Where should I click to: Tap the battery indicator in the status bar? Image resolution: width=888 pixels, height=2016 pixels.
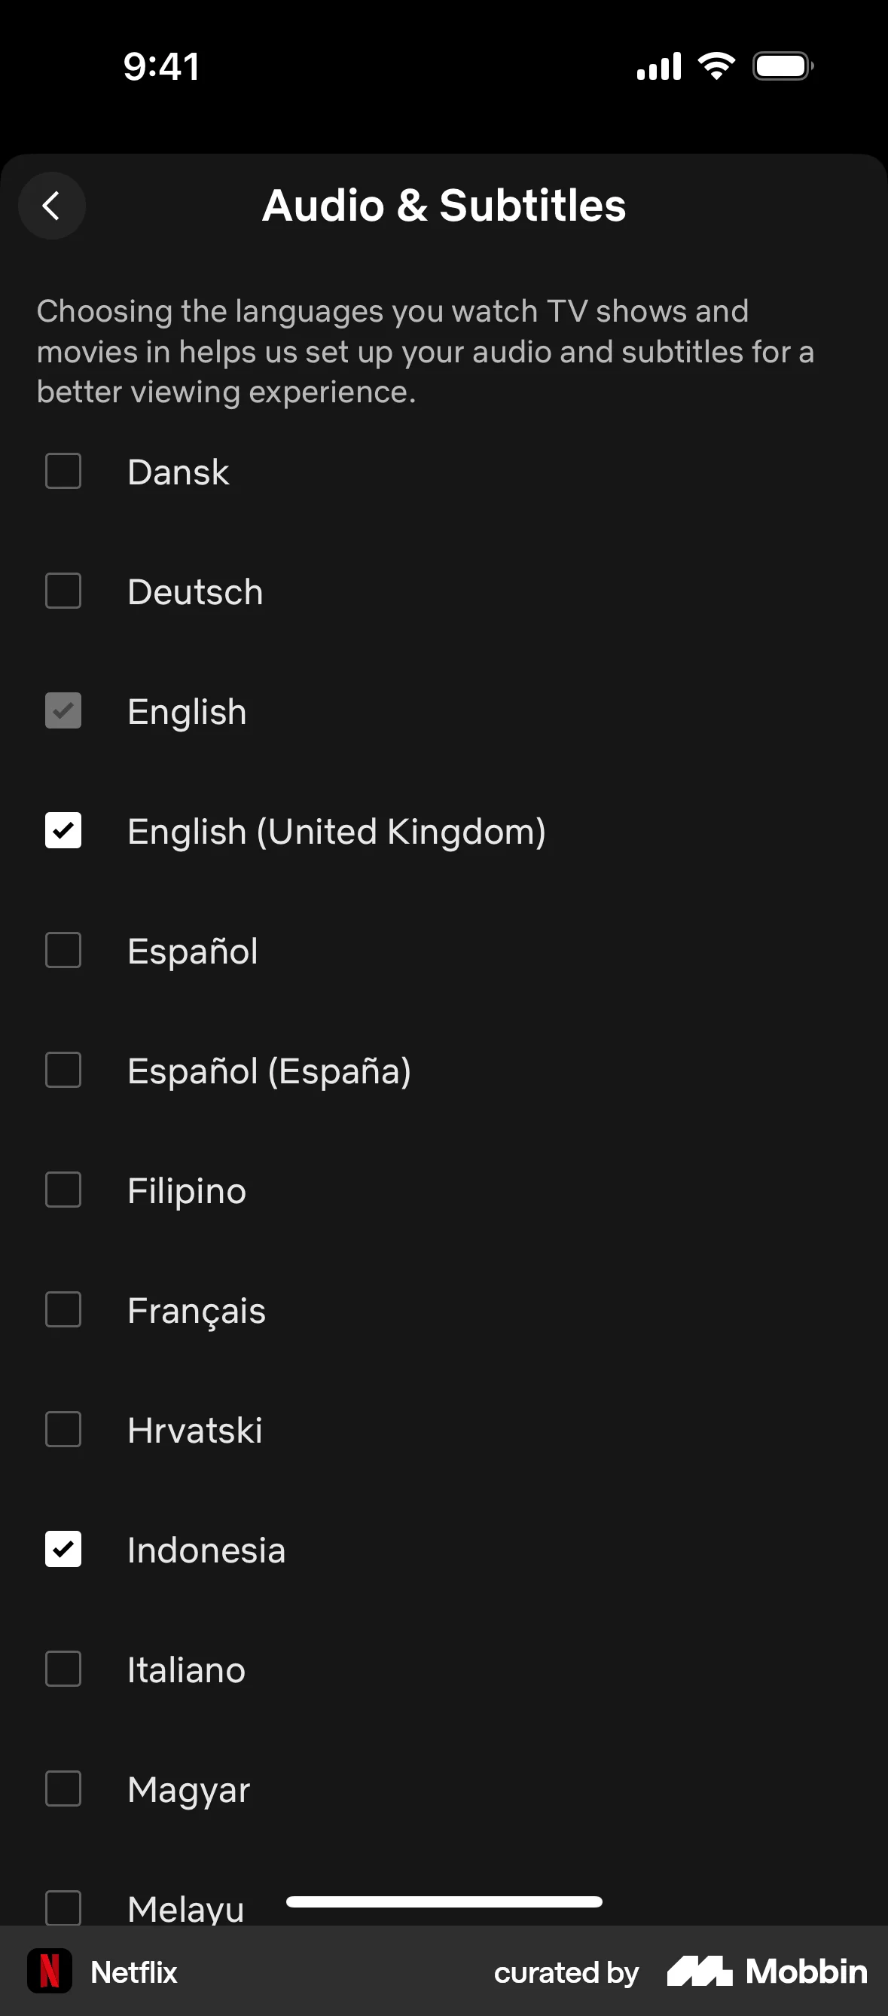(783, 66)
